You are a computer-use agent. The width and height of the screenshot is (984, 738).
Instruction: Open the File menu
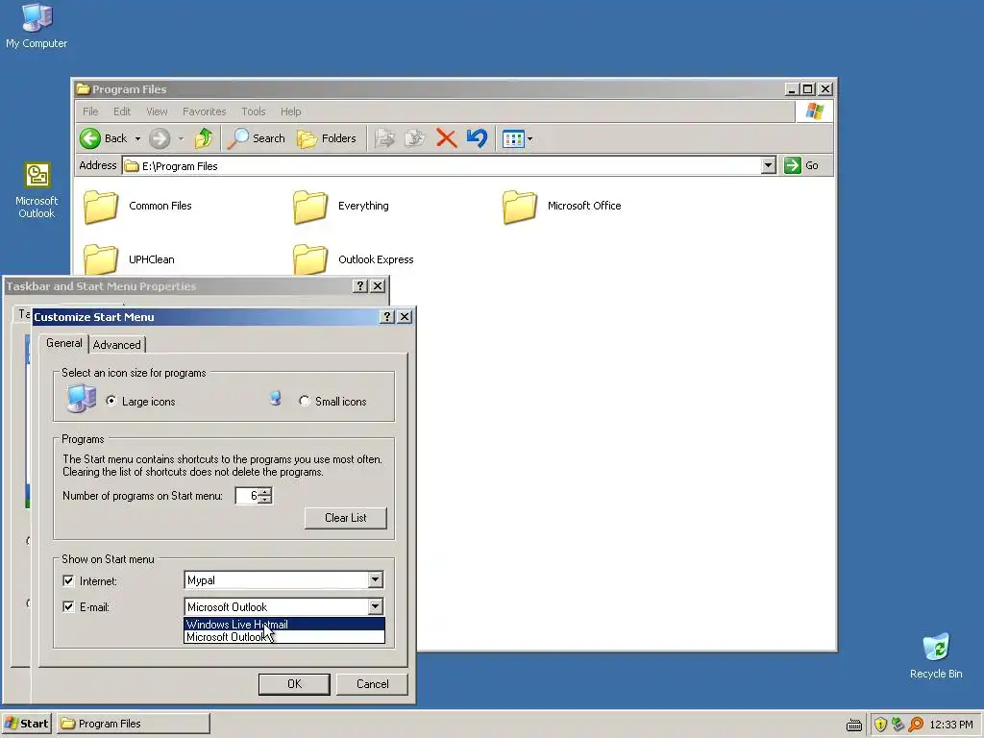click(x=90, y=111)
